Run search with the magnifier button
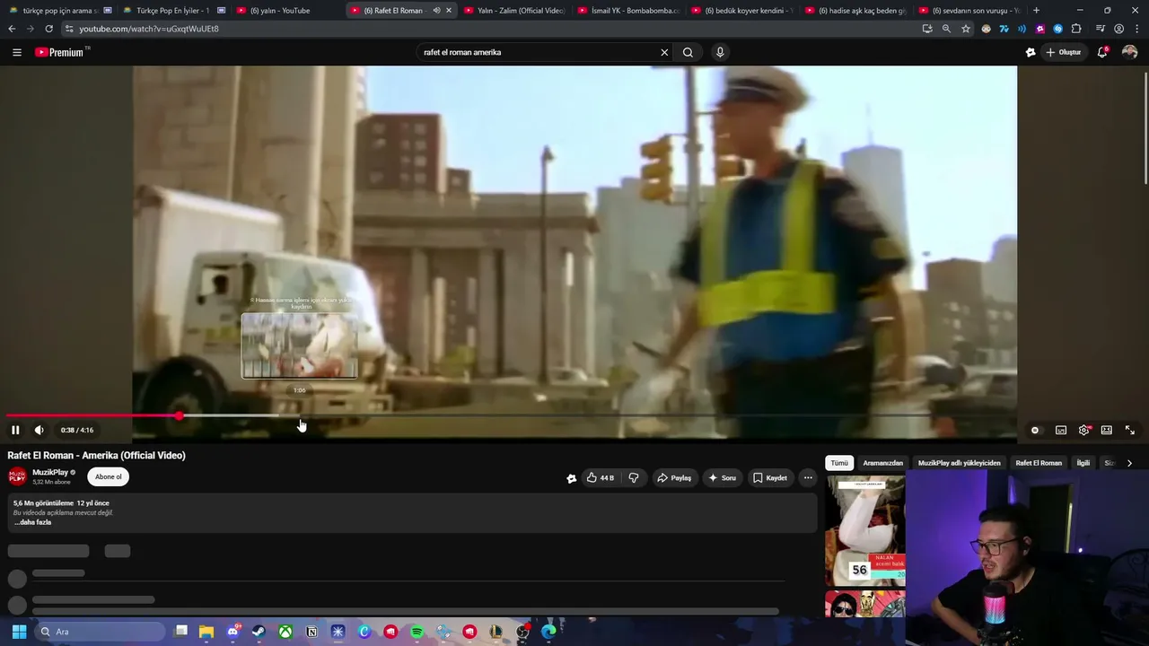The image size is (1149, 646). 688,52
